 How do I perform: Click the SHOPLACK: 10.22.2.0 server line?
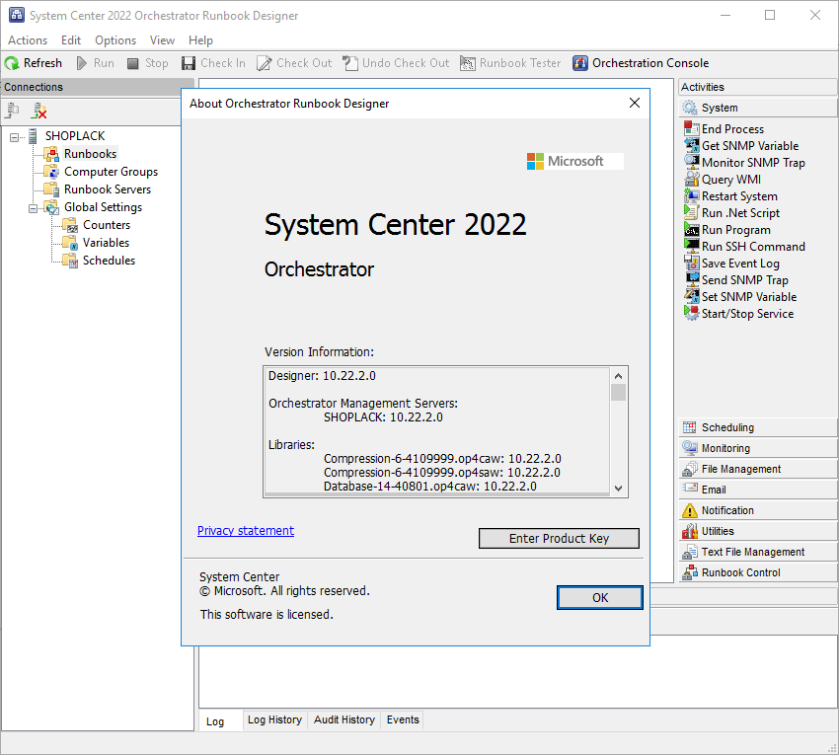coord(383,417)
